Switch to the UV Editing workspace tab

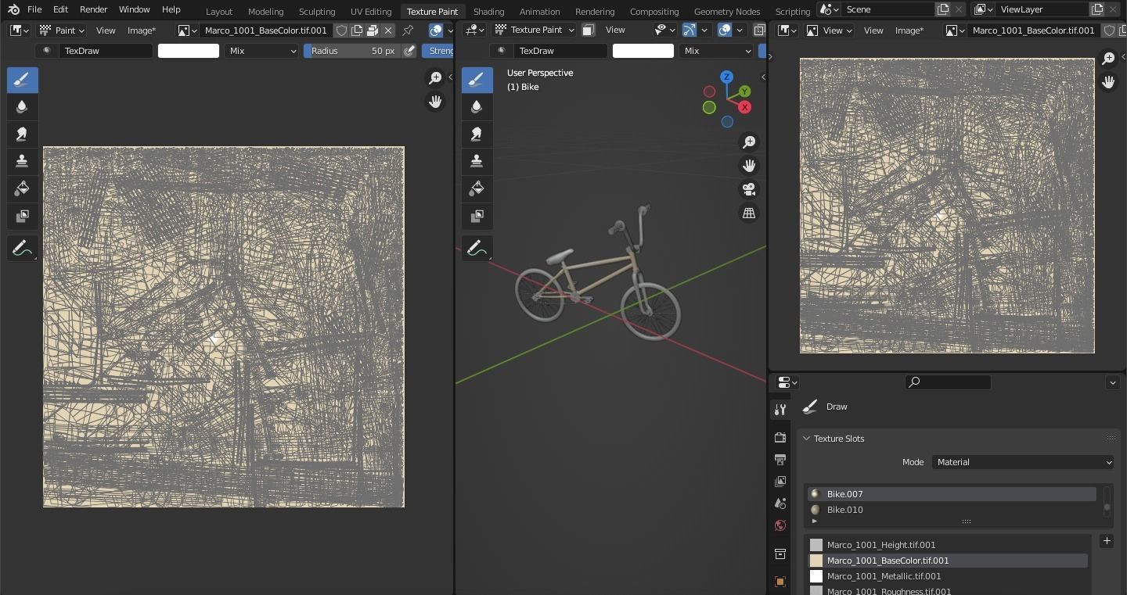(x=371, y=12)
